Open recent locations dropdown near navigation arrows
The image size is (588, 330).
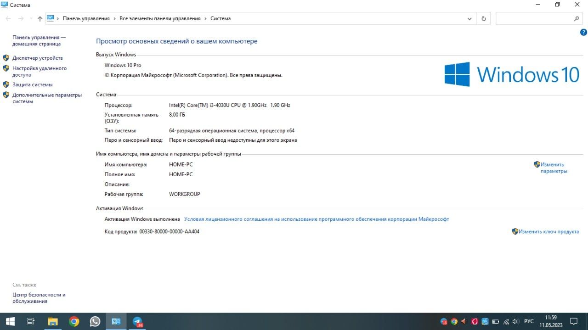31,19
